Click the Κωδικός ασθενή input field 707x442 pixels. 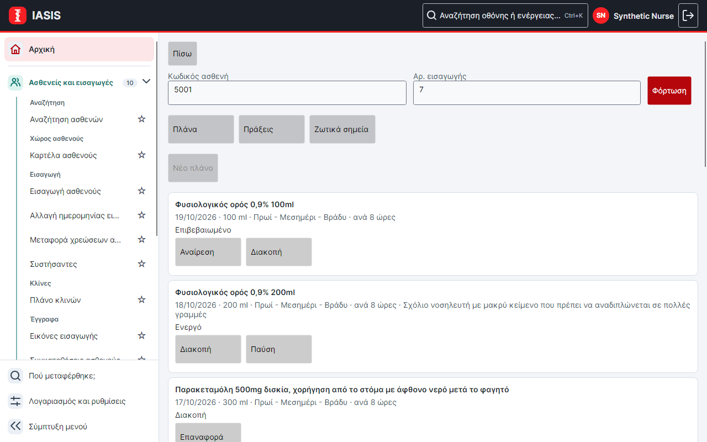287,93
